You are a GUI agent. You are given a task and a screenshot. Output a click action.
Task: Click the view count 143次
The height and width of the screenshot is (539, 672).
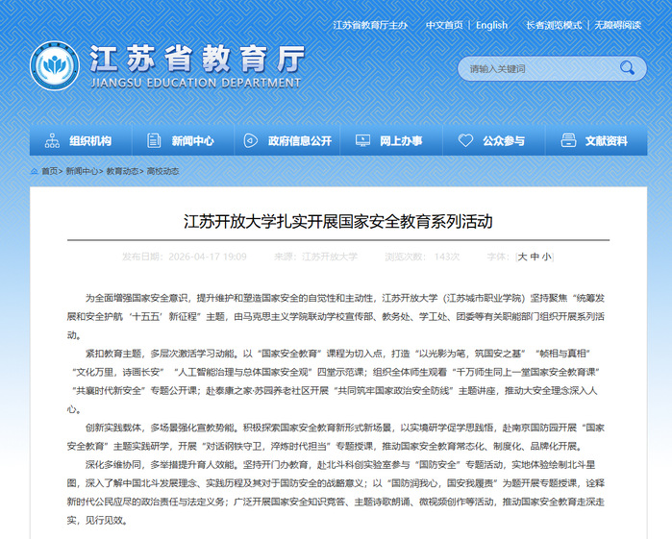coord(447,257)
